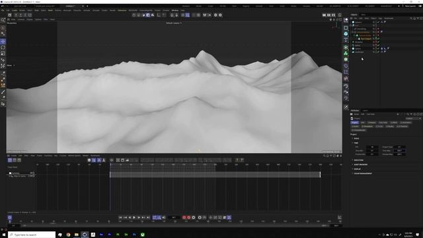Open New Layouts dropdown at top right
Screen dimensions: 423x238
point(410,6)
